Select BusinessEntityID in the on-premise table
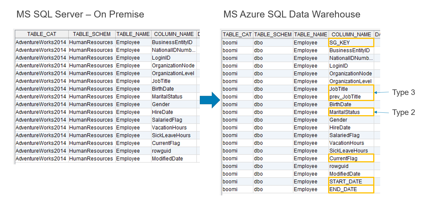Screen dimensions: 425x204 tap(172, 42)
